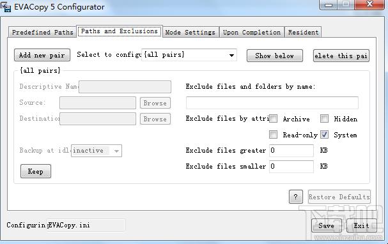Click Browse button next to Destination
This screenshot has width=388, height=244.
(155, 119)
